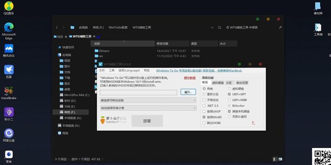Viewport: 331px width, 165px height.
Task: Close the WTG辅助工具 explorer tab
Action: [94, 36]
